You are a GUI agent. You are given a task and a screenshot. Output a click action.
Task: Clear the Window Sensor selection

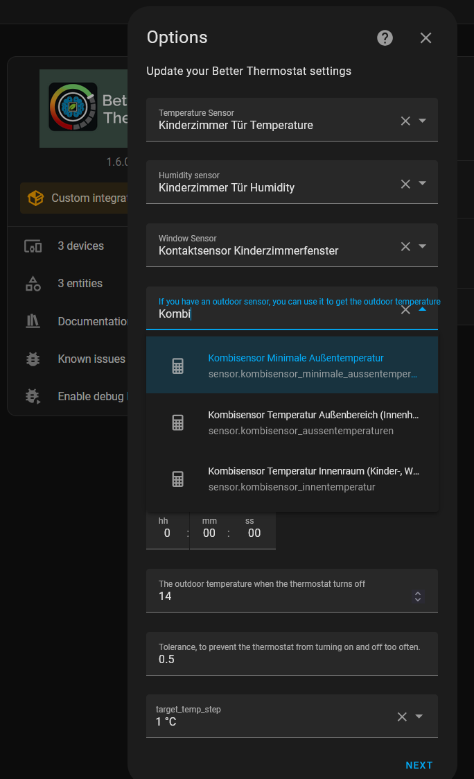405,245
